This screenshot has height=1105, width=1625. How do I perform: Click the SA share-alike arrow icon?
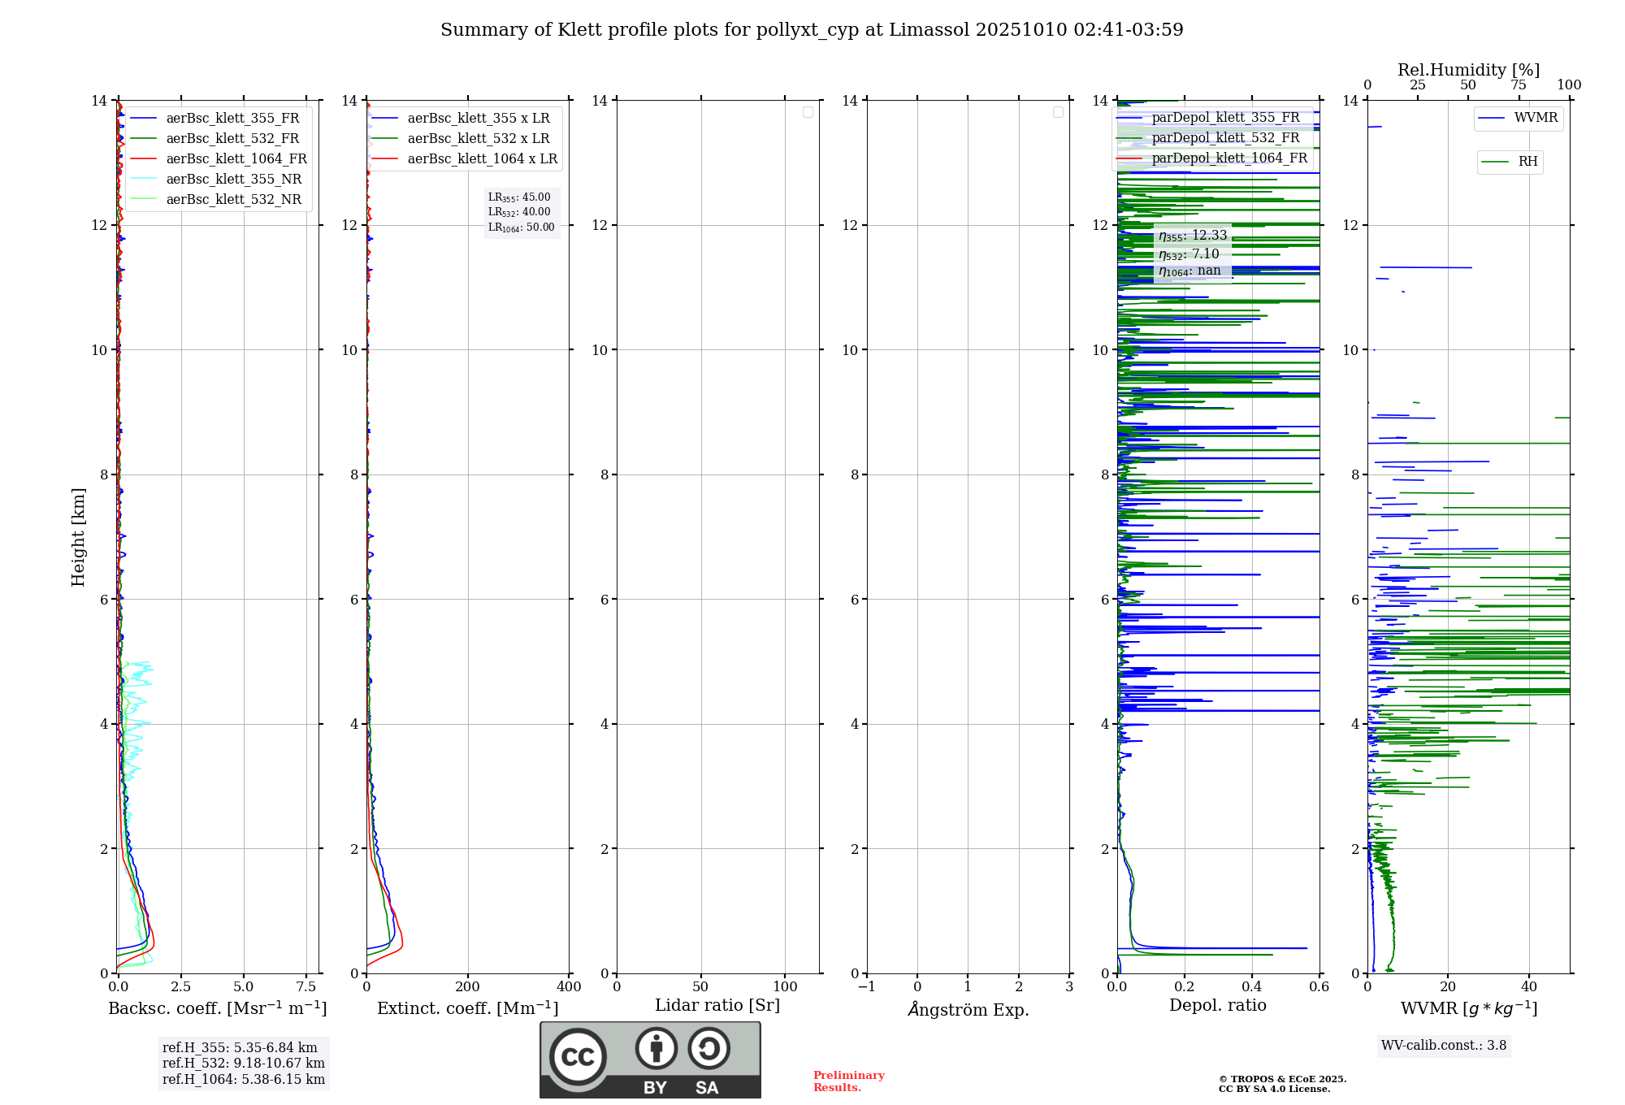click(x=708, y=1048)
